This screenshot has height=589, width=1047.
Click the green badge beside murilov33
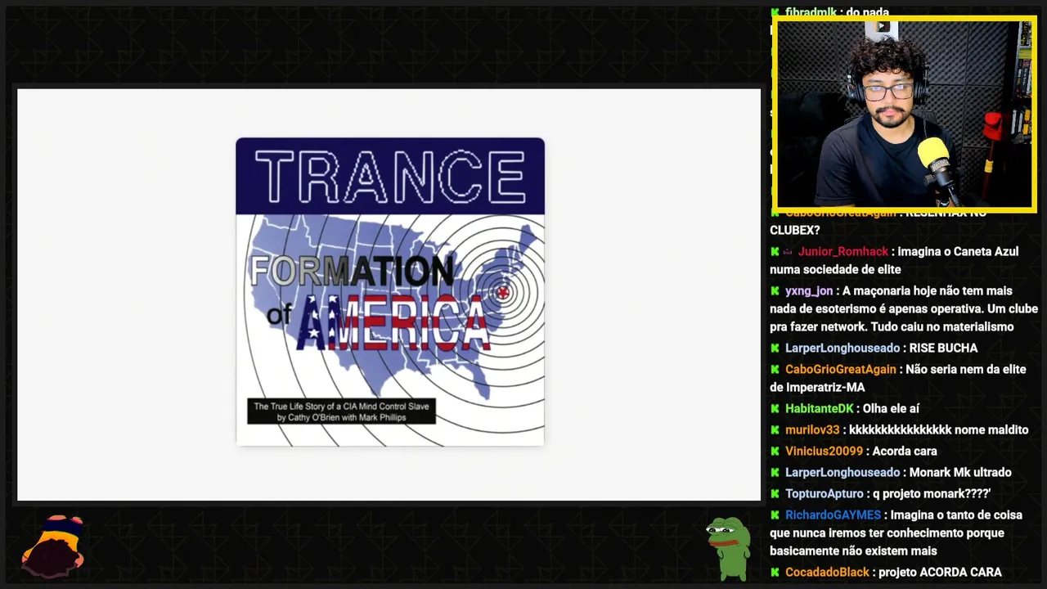point(775,429)
